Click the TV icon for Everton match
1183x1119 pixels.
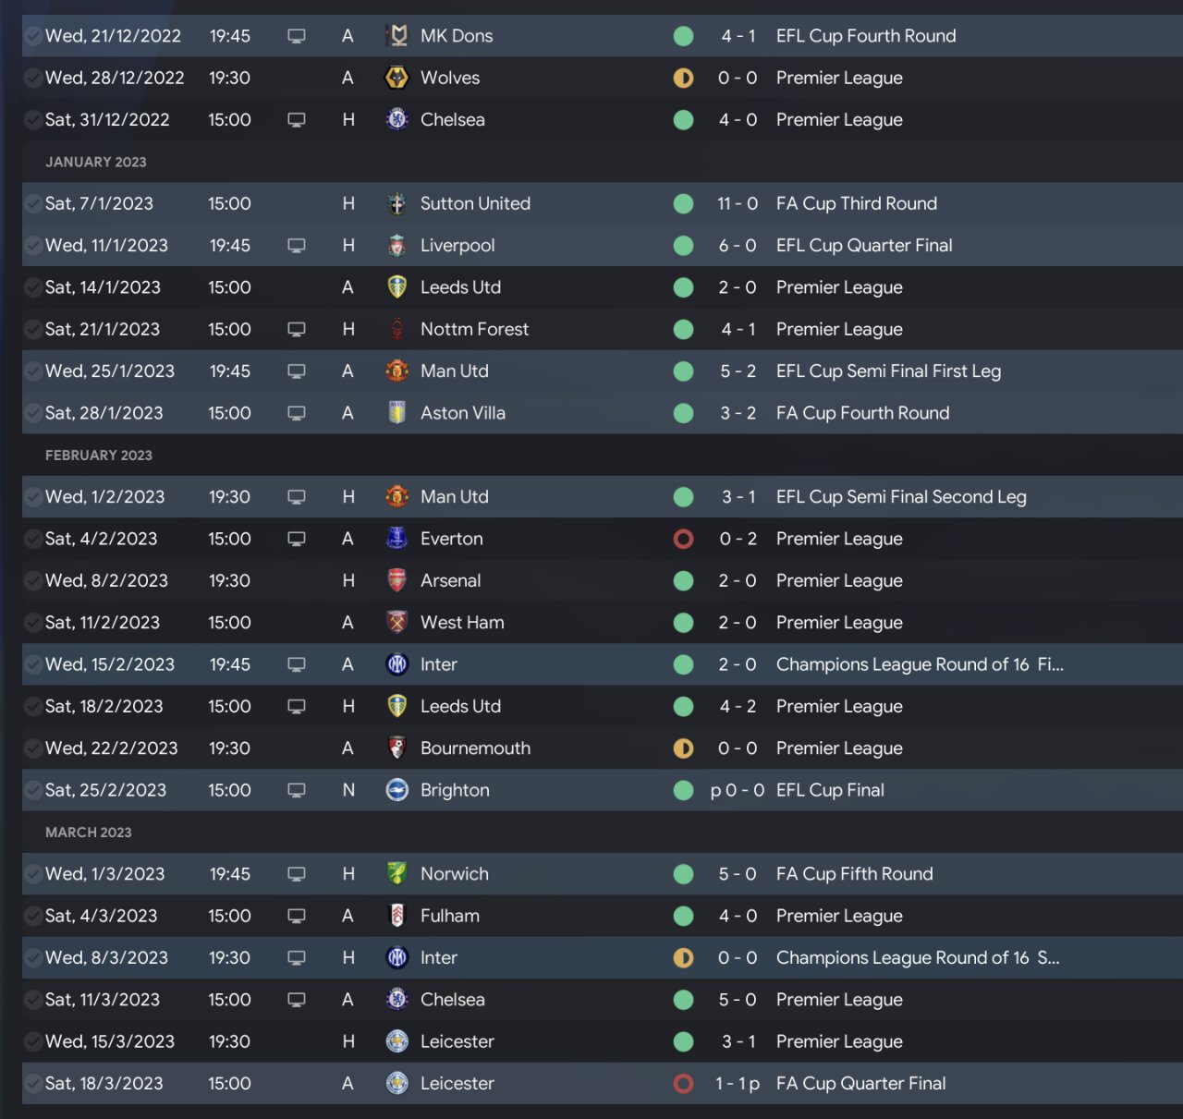click(x=297, y=539)
